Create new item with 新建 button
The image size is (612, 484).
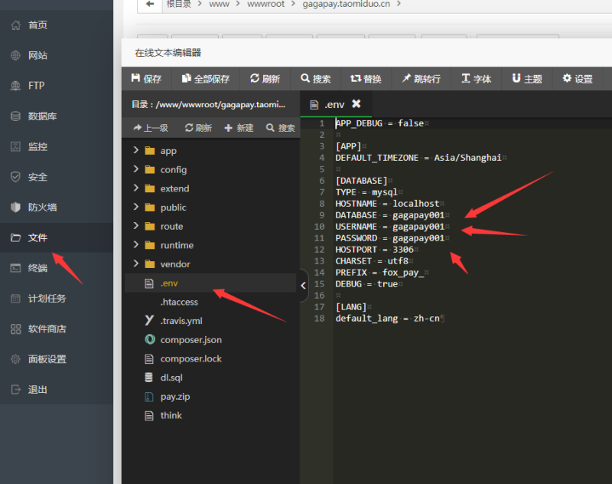[x=239, y=128]
